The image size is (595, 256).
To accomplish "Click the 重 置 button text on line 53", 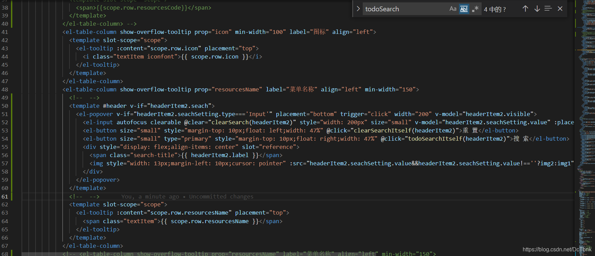I will pyautogui.click(x=470, y=130).
